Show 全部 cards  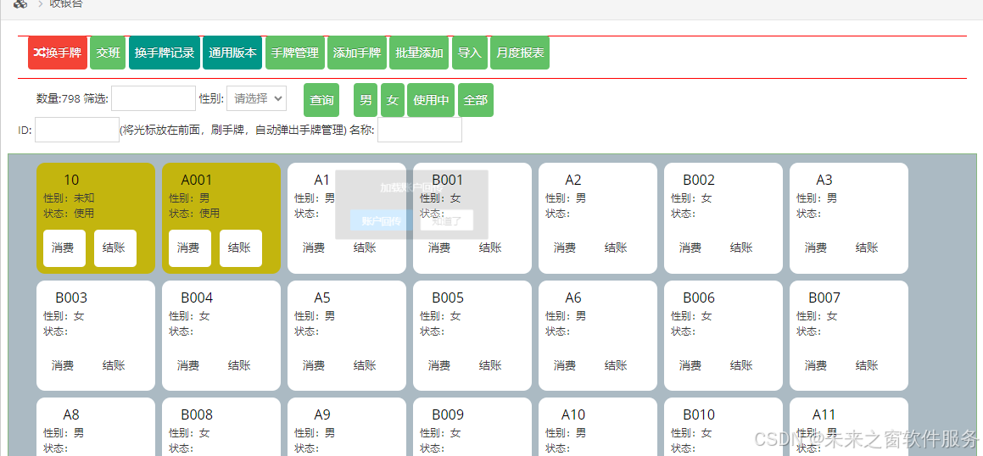[476, 100]
